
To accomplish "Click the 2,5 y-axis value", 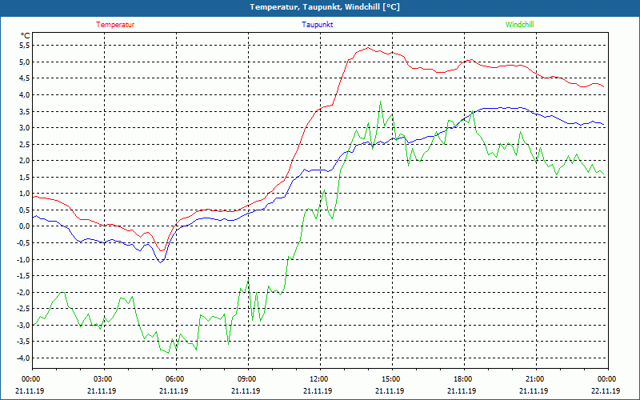I will pyautogui.click(x=25, y=144).
